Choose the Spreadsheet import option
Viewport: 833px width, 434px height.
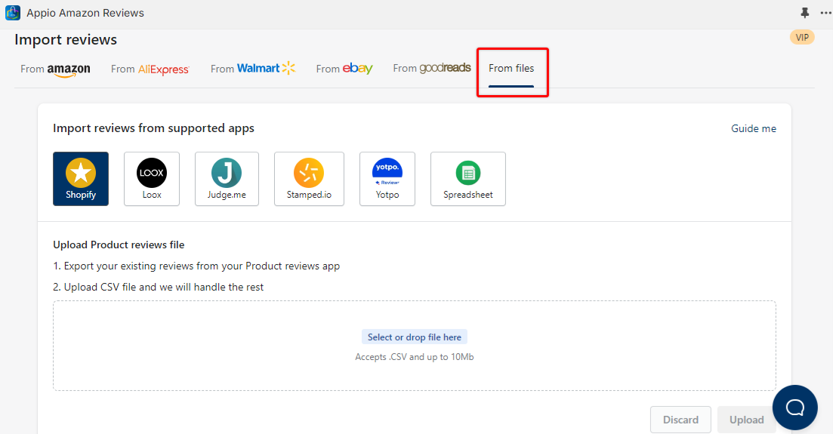(467, 179)
